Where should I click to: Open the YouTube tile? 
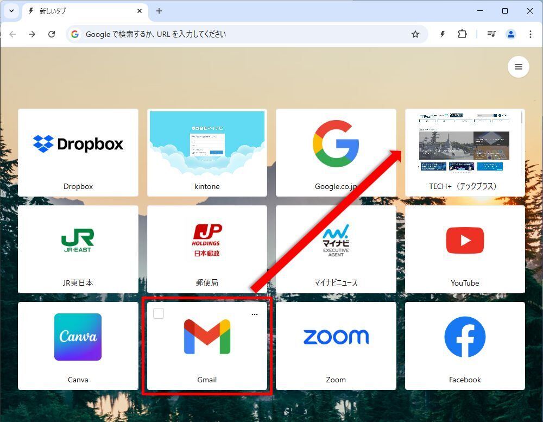click(465, 249)
